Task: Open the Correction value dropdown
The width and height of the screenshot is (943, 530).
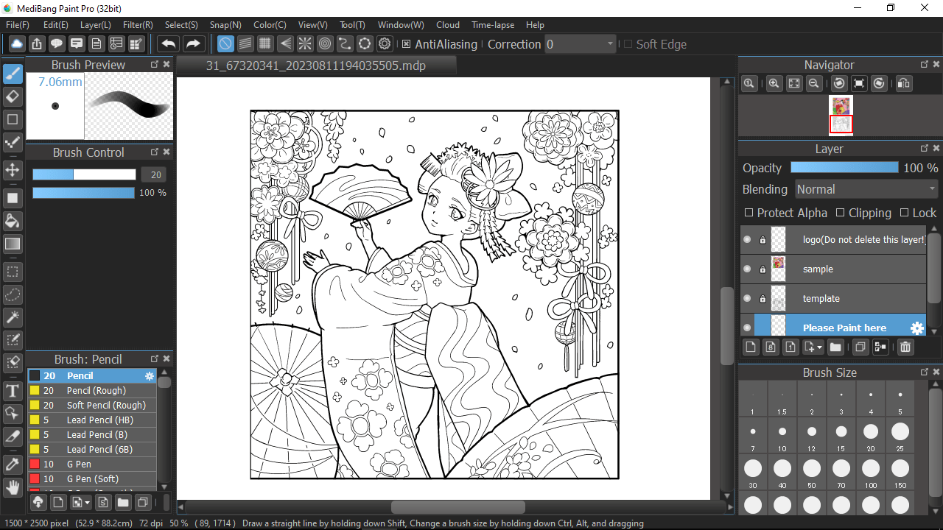Action: coord(581,44)
